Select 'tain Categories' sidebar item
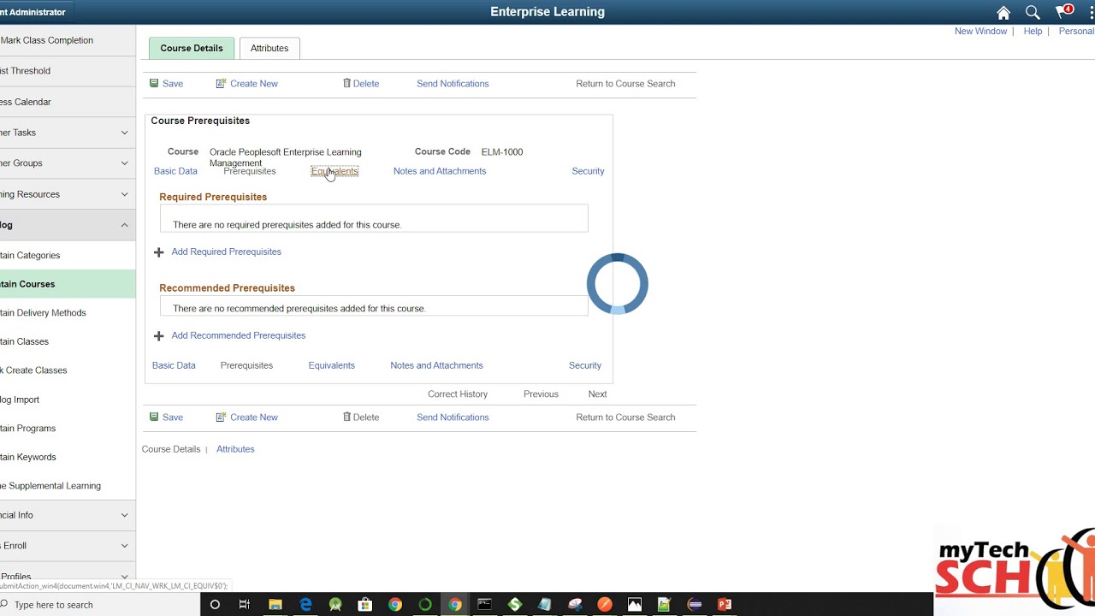The height and width of the screenshot is (616, 1095). (68, 255)
